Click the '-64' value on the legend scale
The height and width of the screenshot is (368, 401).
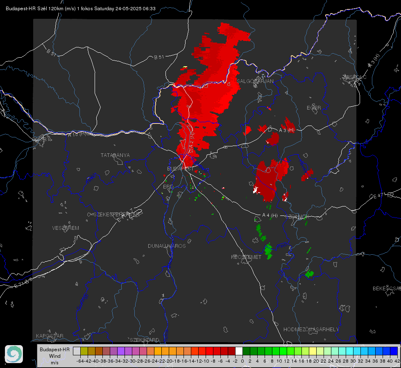click(x=80, y=361)
